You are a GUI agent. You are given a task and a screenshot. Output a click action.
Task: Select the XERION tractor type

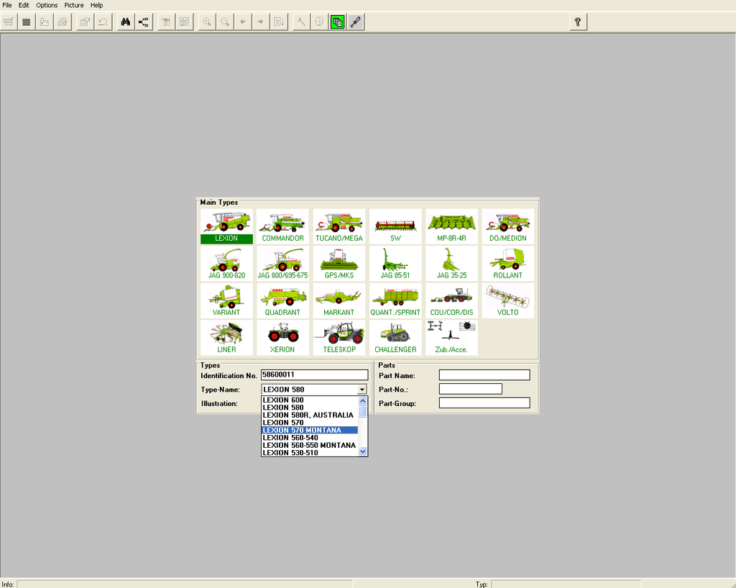pos(282,338)
